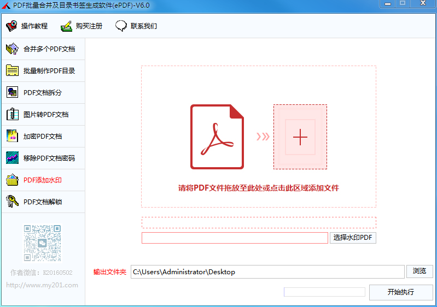Click the 批量制作PDF目录 sidebar icon
Screen dimensions: 437x307
click(x=12, y=70)
